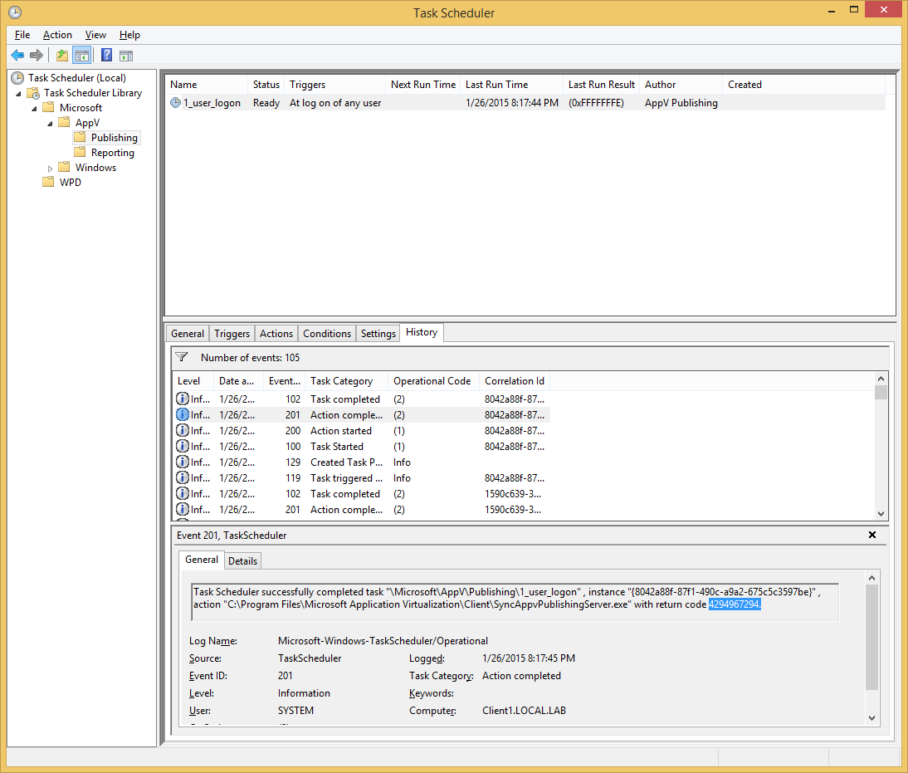
Task: Sort tasks by Name column header
Action: (x=206, y=85)
